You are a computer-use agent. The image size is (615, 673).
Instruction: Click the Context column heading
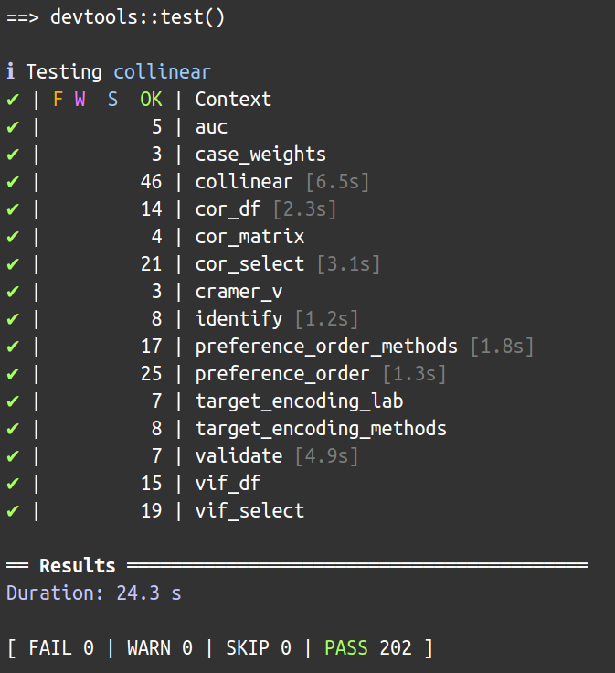(x=233, y=99)
